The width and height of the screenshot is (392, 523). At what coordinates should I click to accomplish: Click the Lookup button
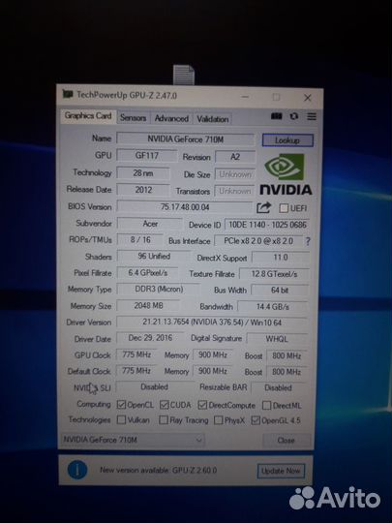pos(287,140)
